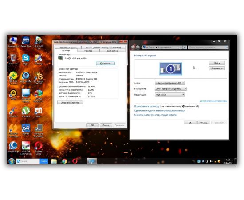Open the PerfectDisk desktop shortcut
The width and height of the screenshot is (244, 200).
[26, 42]
